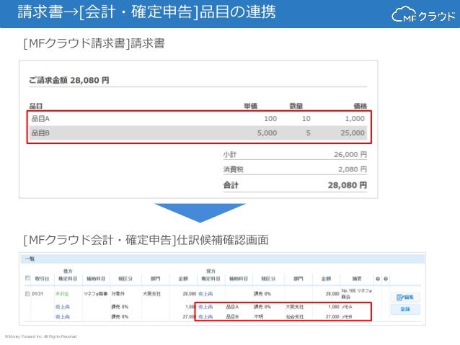Select the 品目A row in the invoice
Screen dimensions: 460x345
click(198, 119)
